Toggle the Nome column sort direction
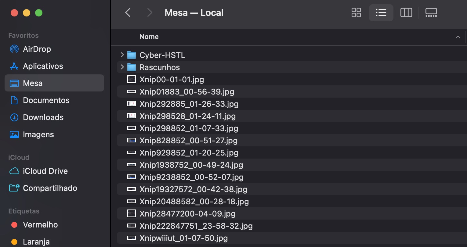This screenshot has height=247, width=467. click(458, 37)
